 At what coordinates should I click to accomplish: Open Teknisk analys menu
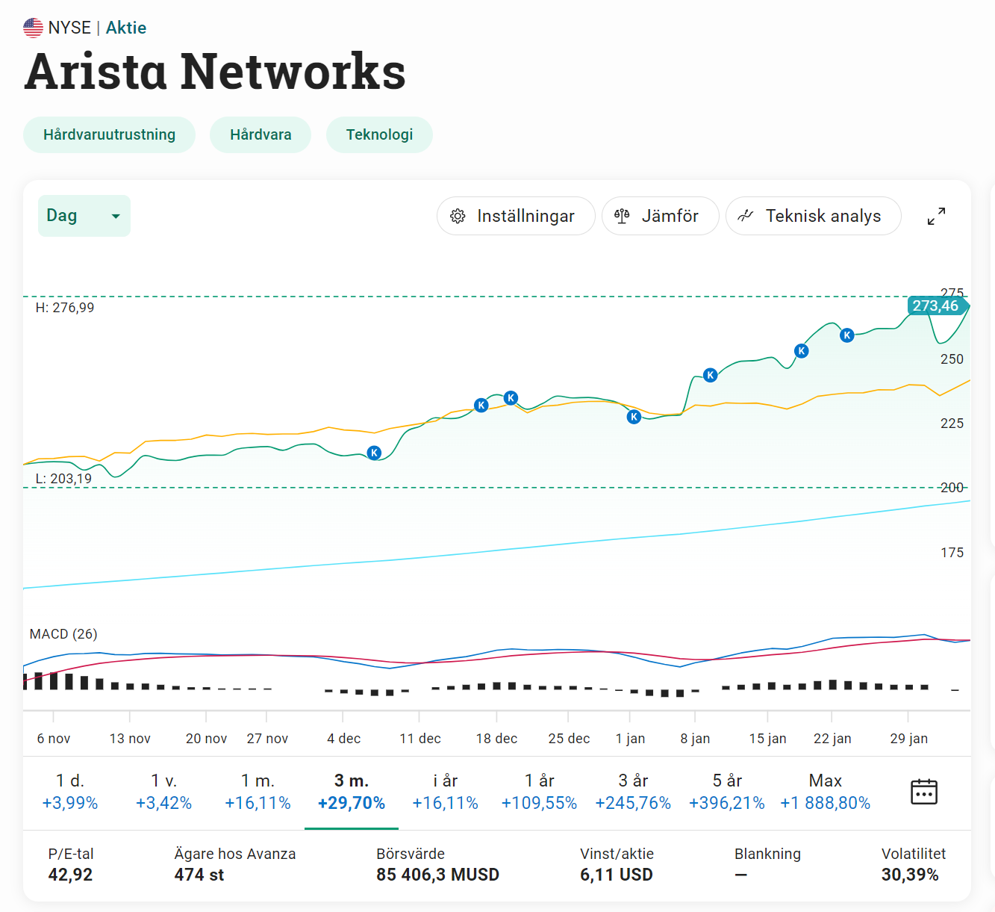pyautogui.click(x=812, y=216)
